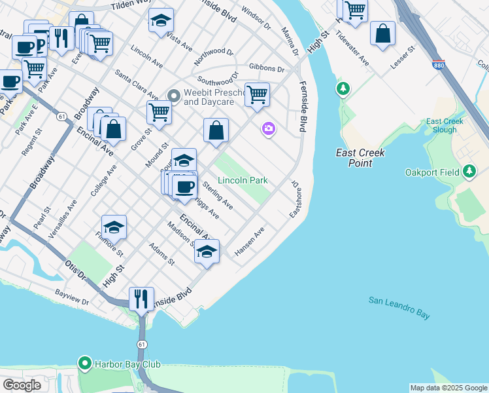The width and height of the screenshot is (489, 393).
Task: Click the coffee cup marker near Sterling Ave
Action: point(186,186)
